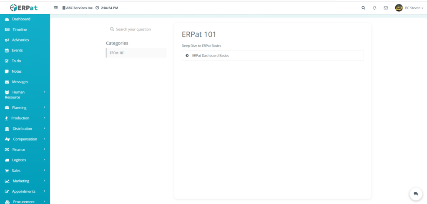This screenshot has width=427, height=204.
Task: Expand the Appointments submenu arrow
Action: pyautogui.click(x=44, y=191)
